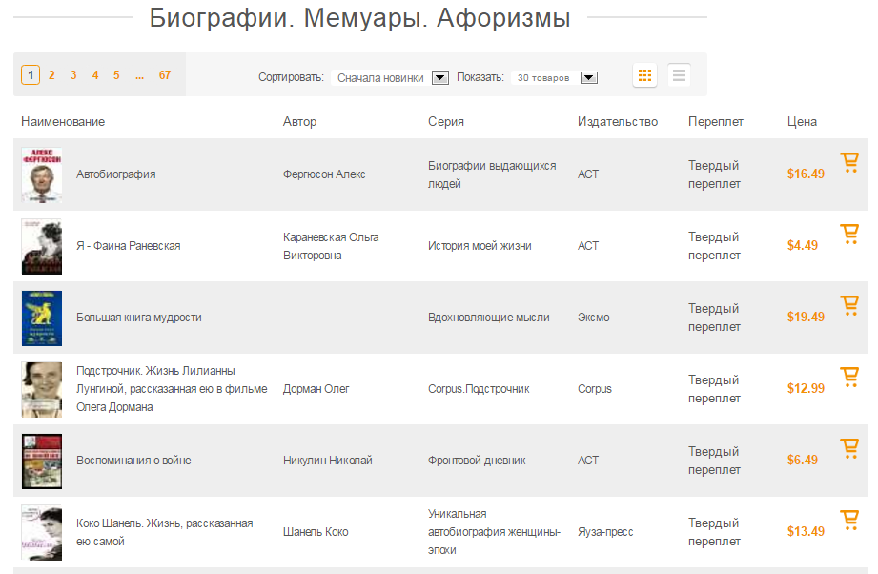Select the Сначала новинки sort field

coord(390,78)
